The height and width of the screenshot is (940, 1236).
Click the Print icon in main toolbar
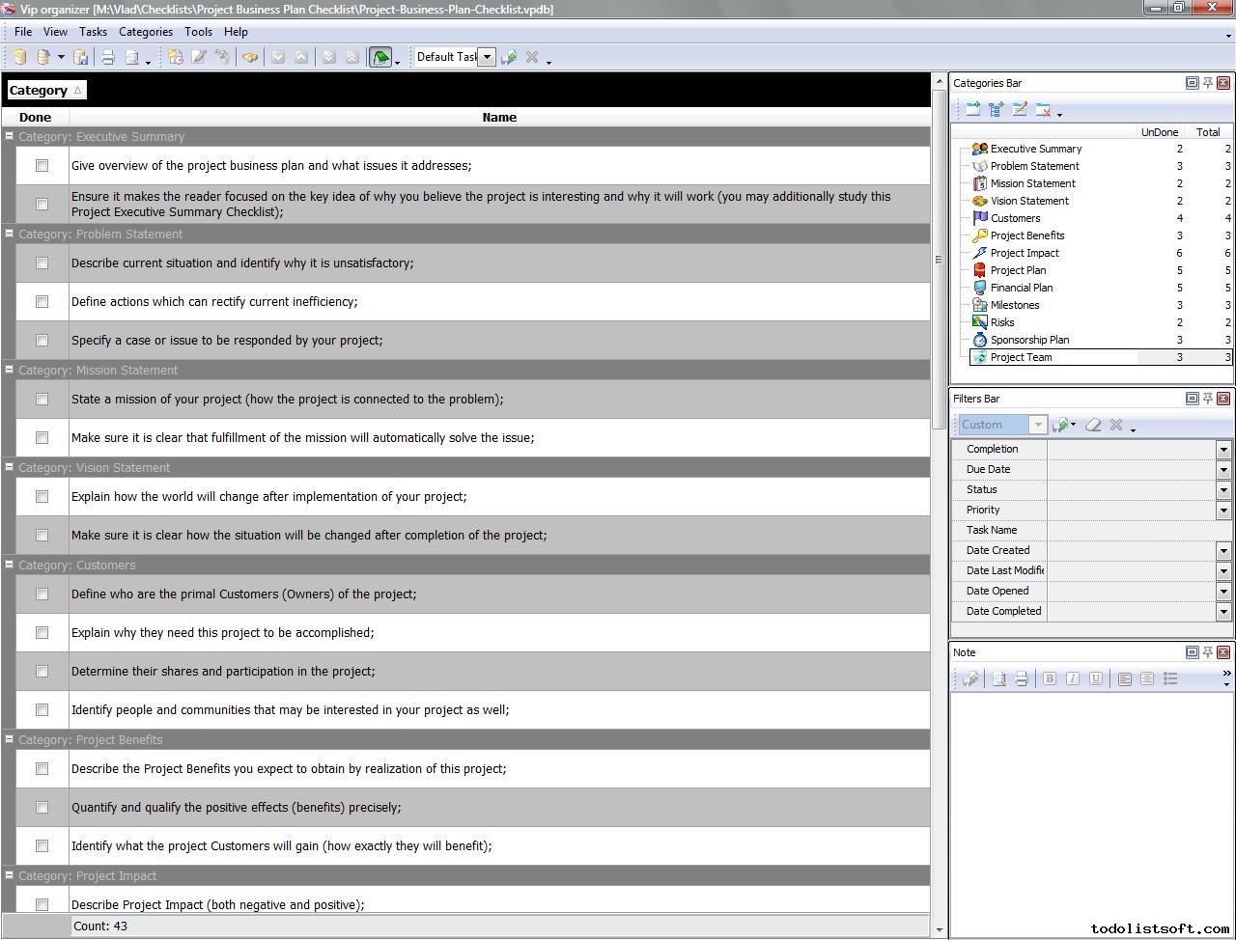[108, 57]
